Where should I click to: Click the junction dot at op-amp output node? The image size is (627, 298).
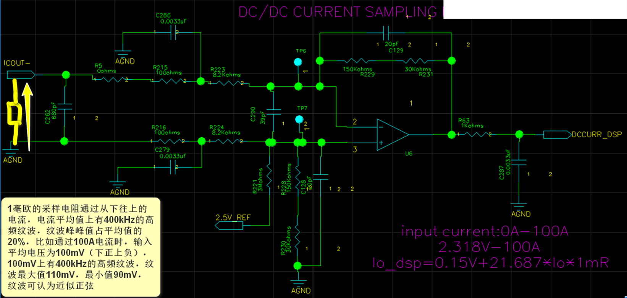(452, 135)
